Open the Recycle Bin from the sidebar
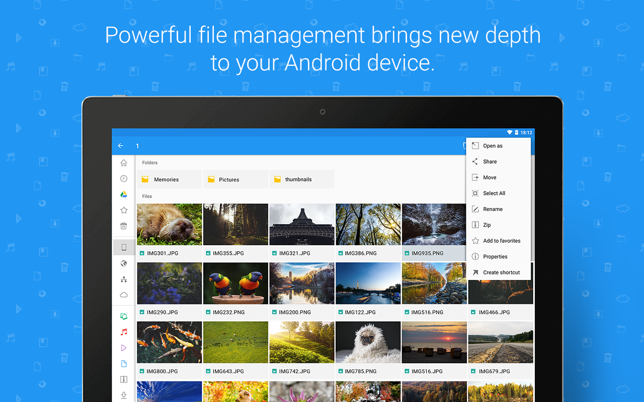 pos(124,226)
